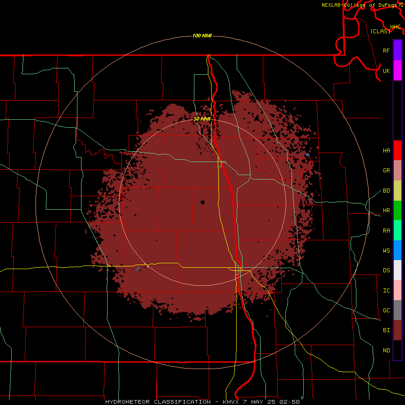Click the blue echo northeast of radar
Image resolution: width=405 pixels, height=405 pixels.
click(x=307, y=155)
